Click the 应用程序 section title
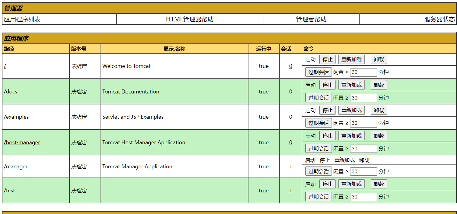 16,39
